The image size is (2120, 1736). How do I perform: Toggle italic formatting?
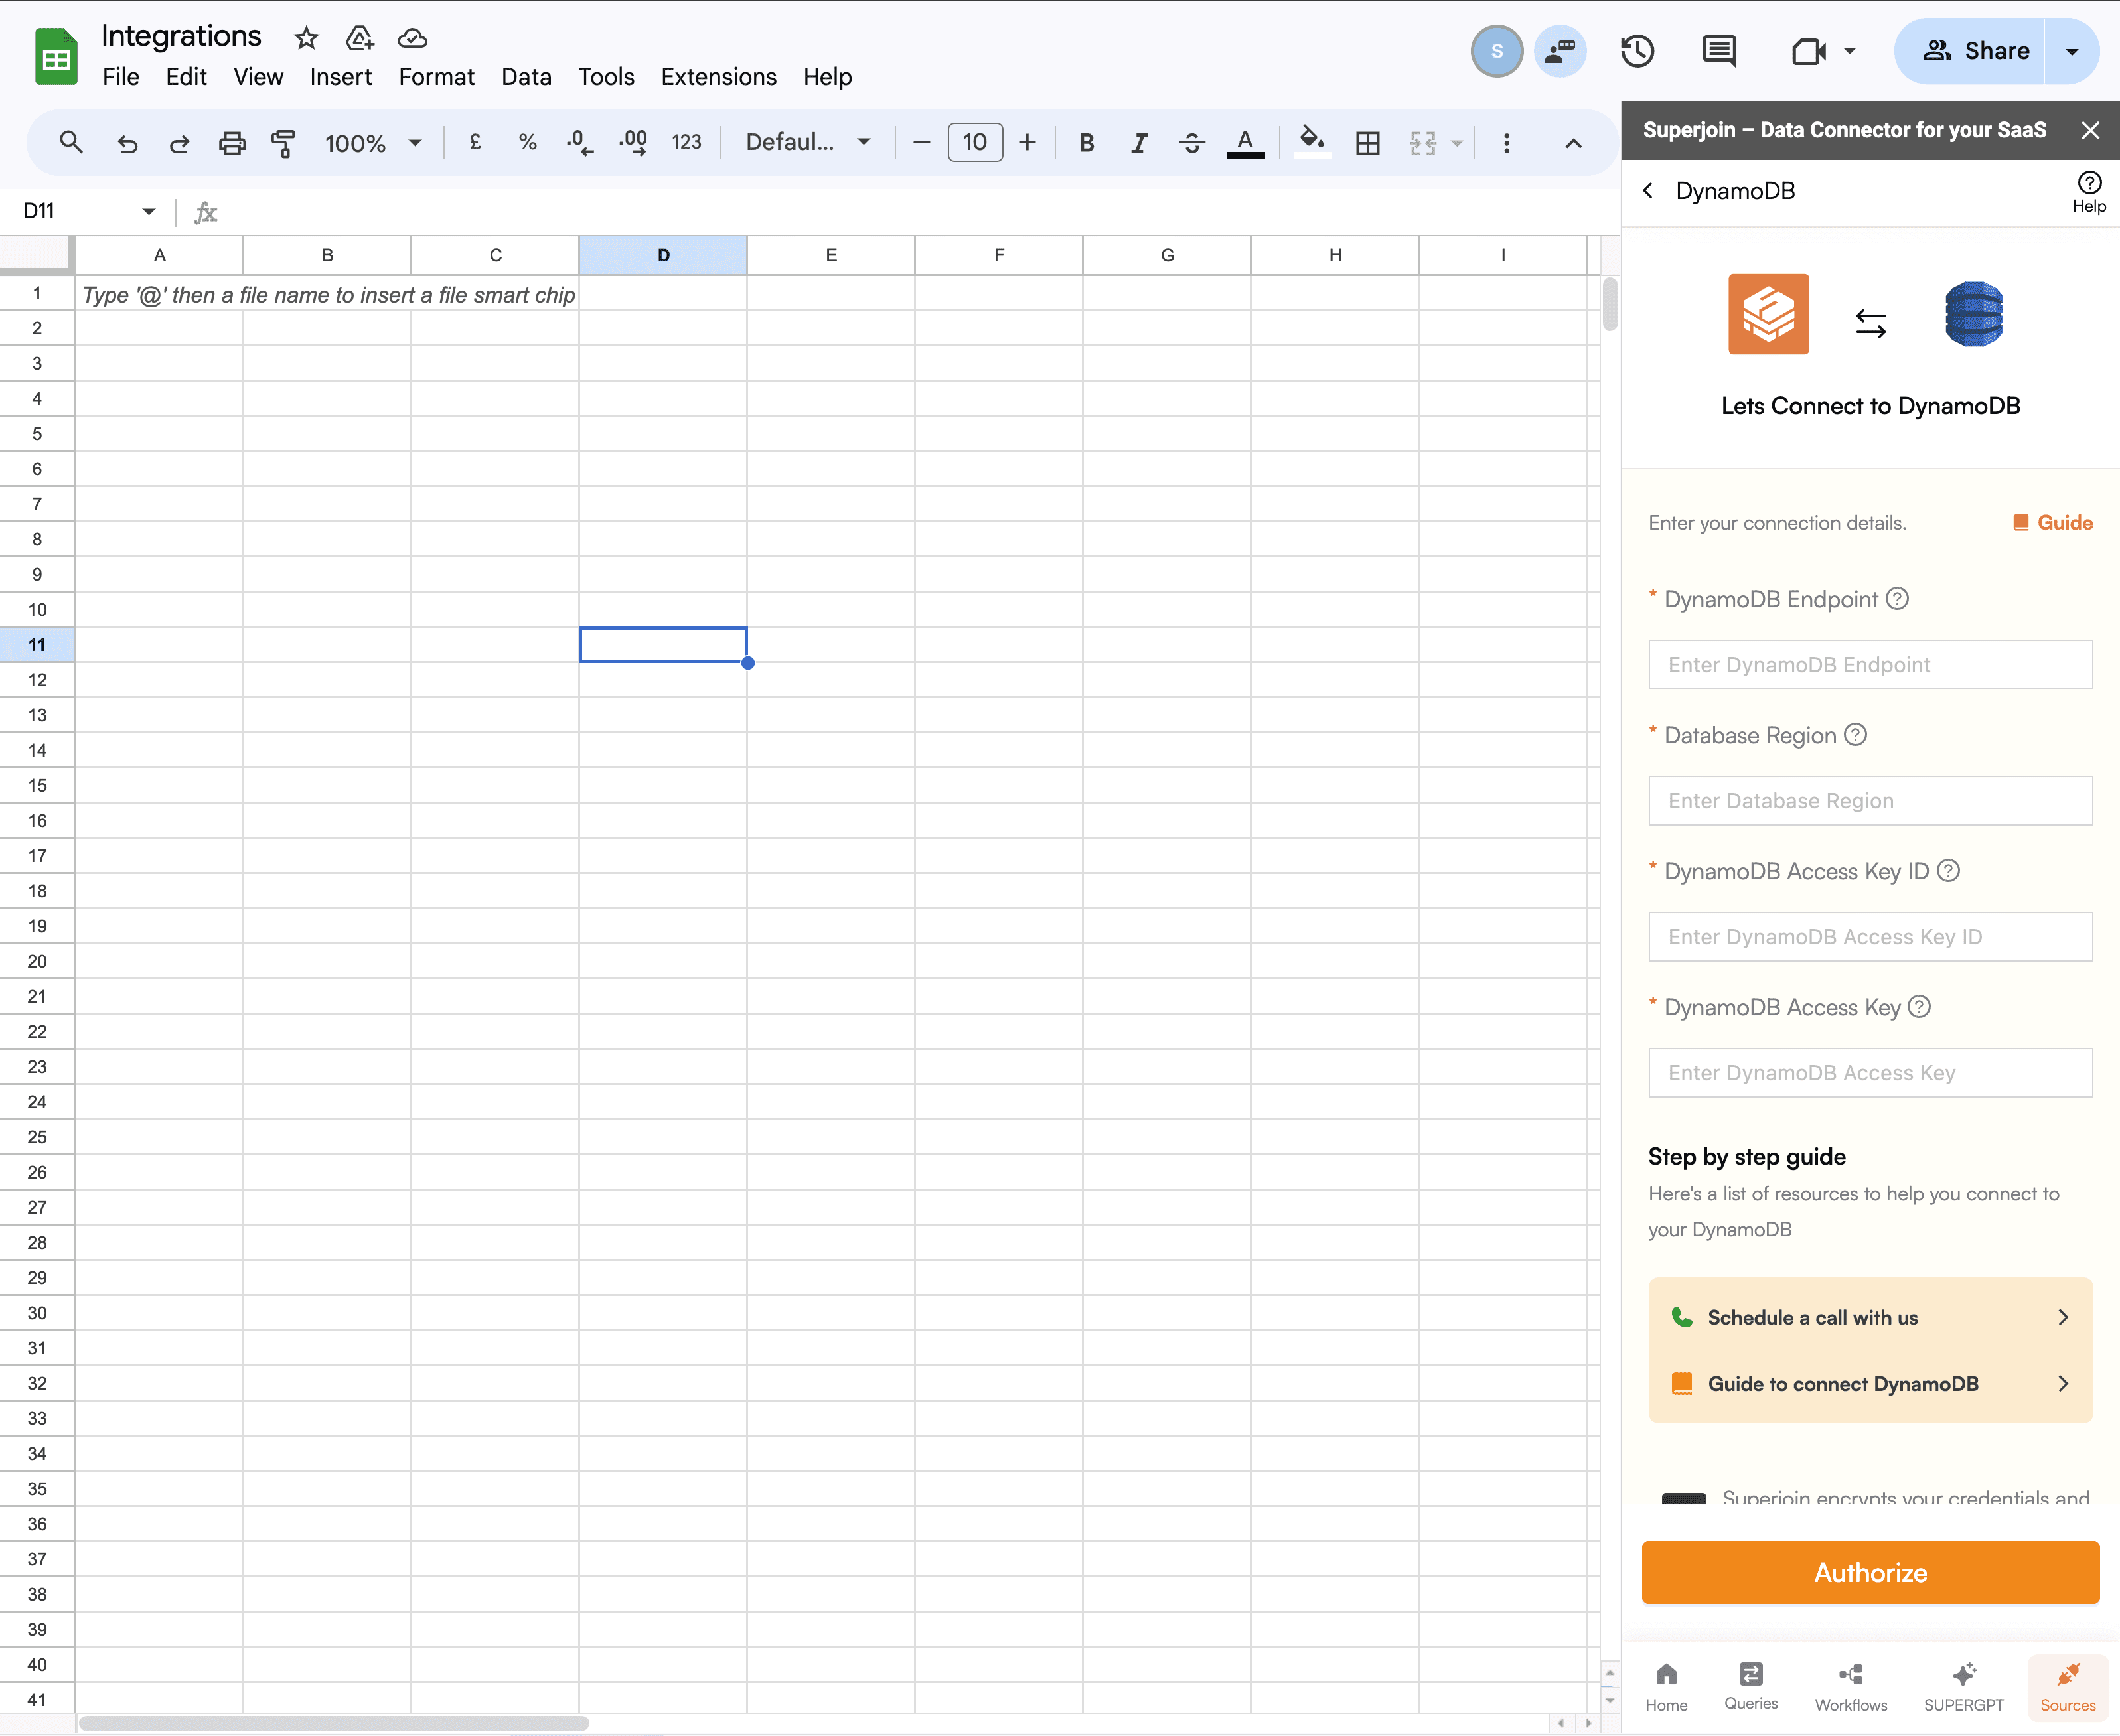tap(1138, 143)
